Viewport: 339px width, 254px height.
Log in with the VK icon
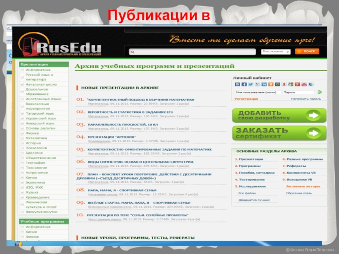[x=237, y=84]
